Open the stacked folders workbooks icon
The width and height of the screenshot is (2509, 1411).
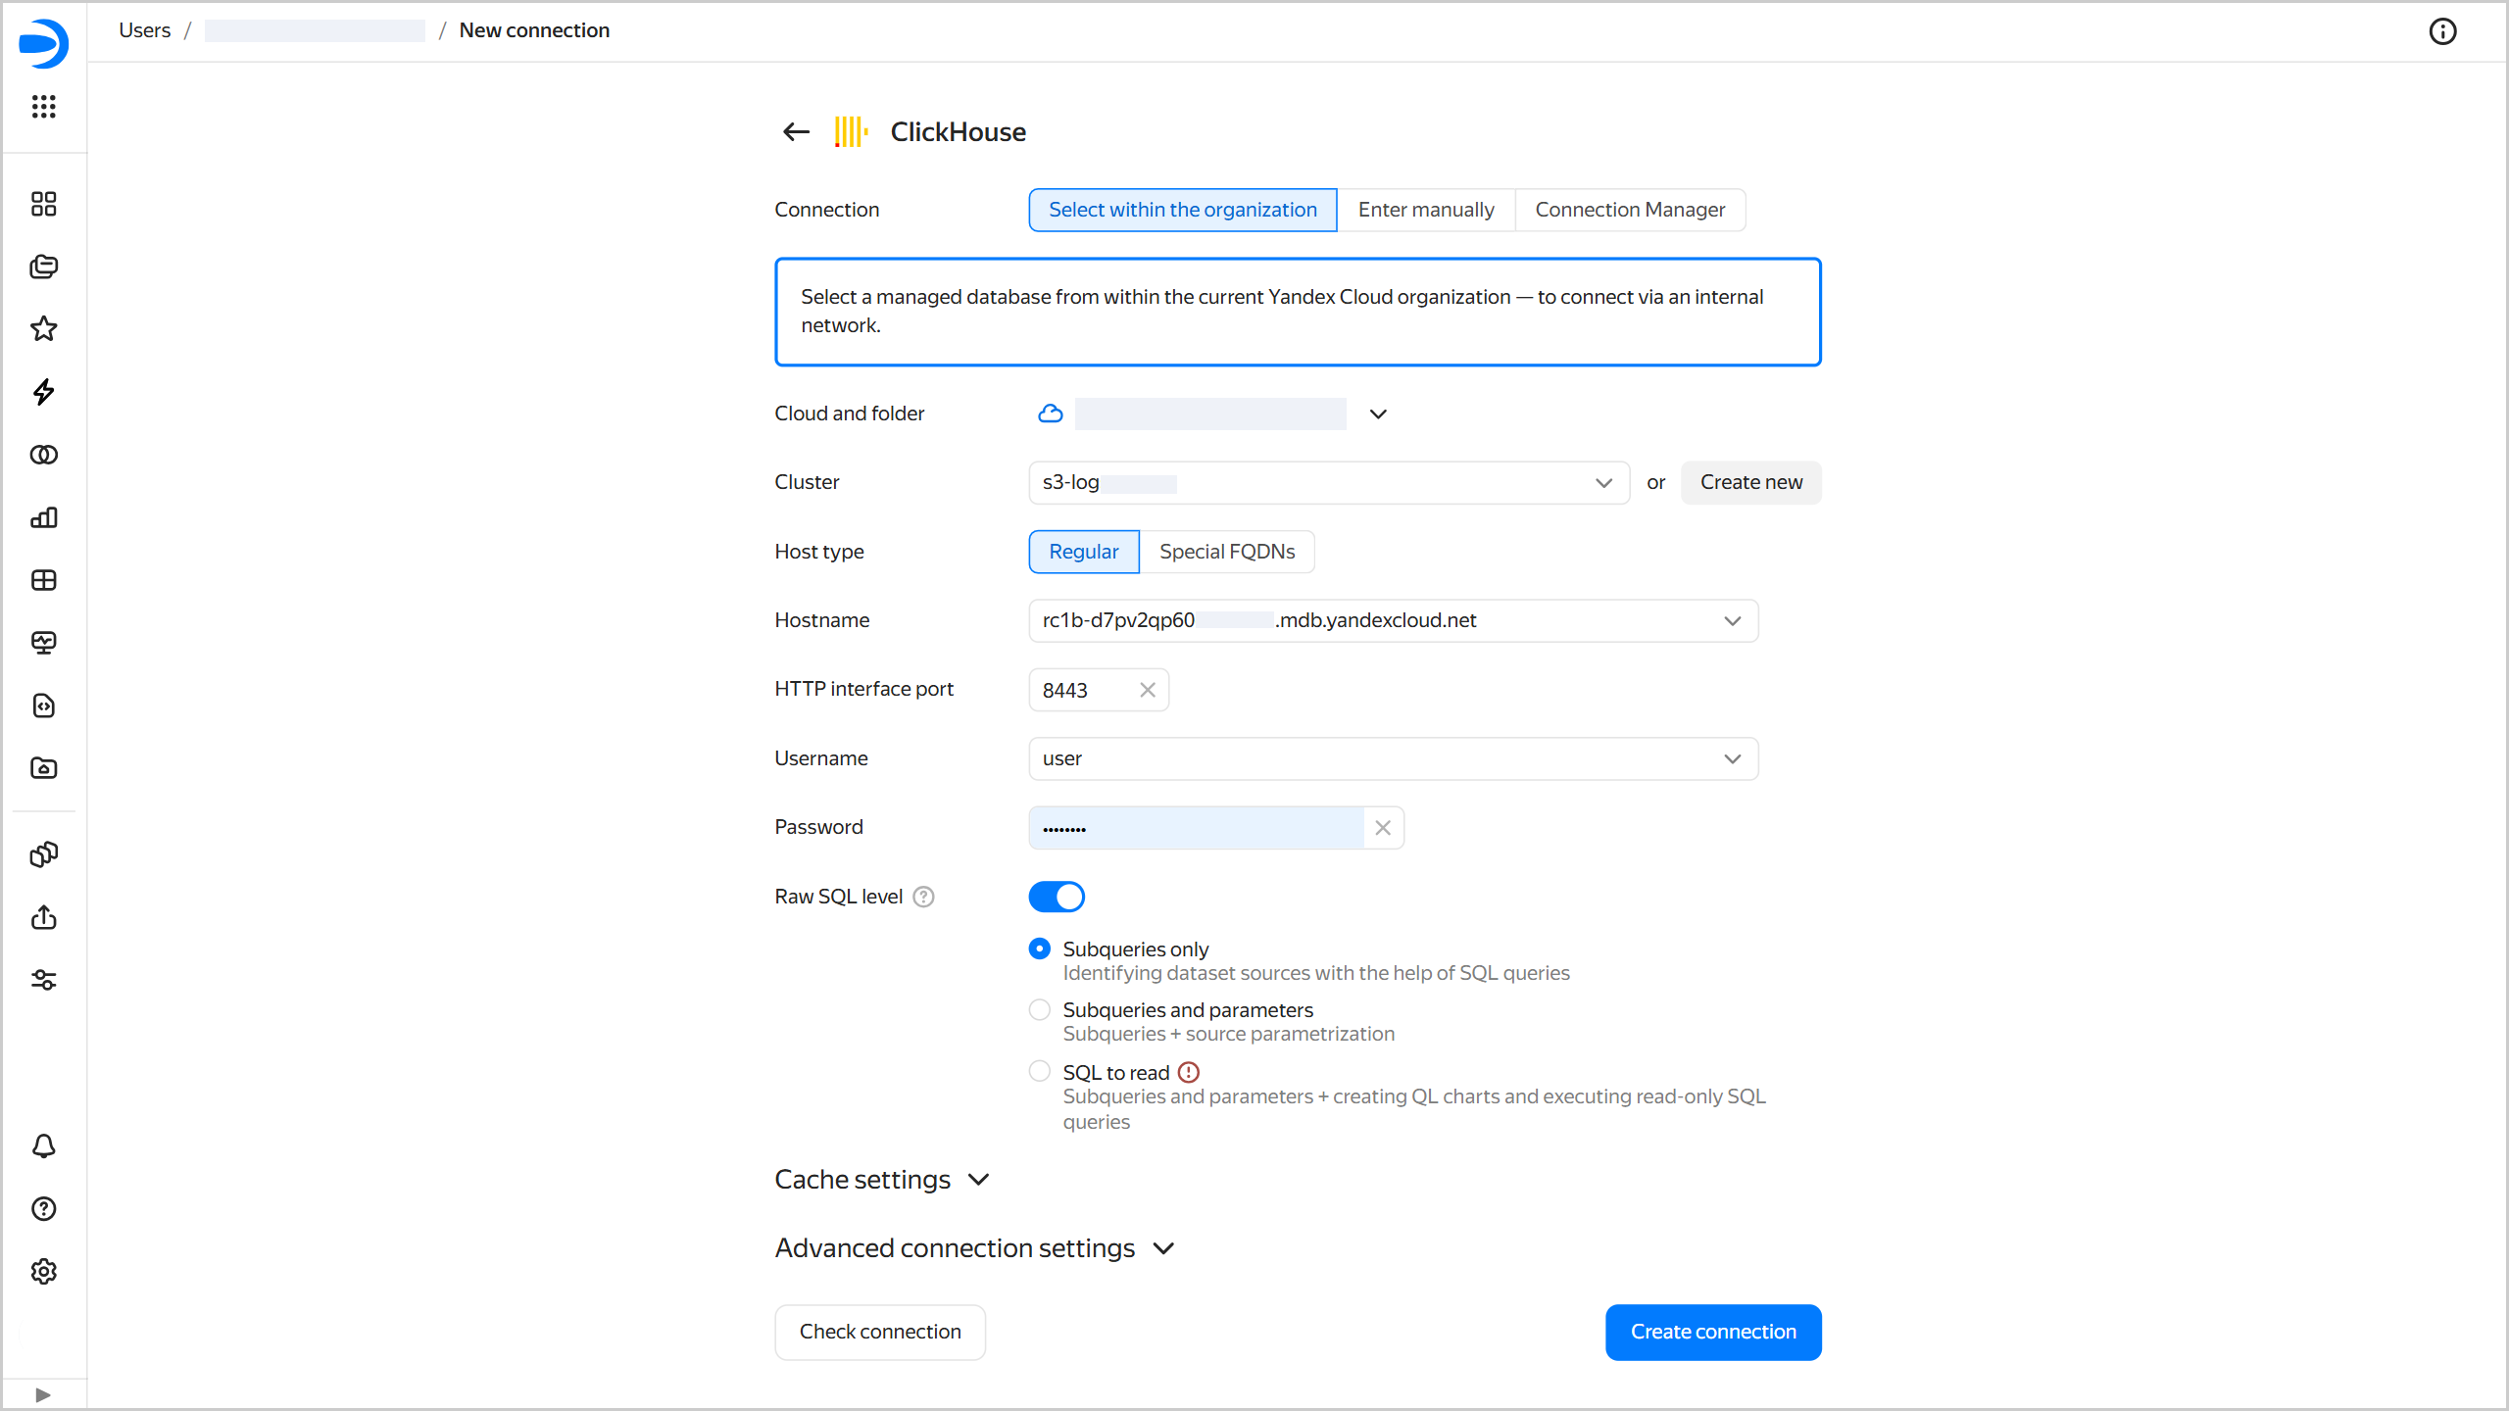click(x=44, y=267)
